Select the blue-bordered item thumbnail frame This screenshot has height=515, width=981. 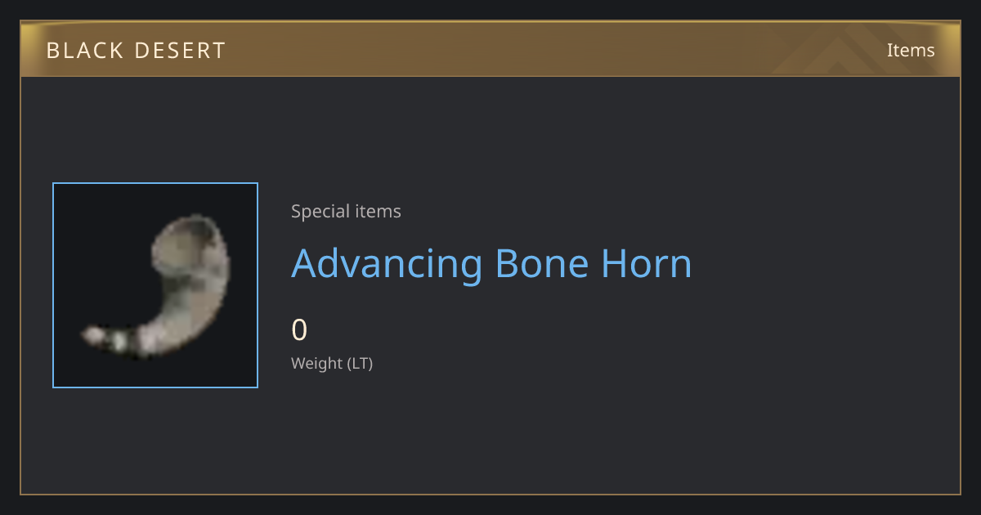point(155,285)
